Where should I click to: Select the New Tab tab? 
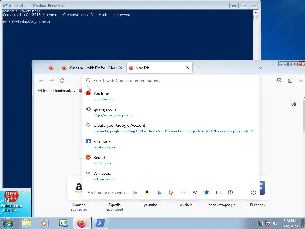coord(160,68)
